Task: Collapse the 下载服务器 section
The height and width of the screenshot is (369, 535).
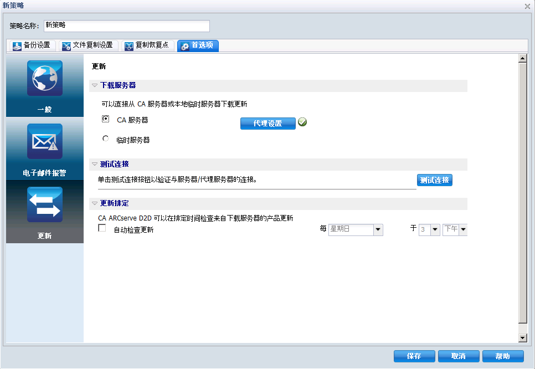Action: [x=95, y=86]
